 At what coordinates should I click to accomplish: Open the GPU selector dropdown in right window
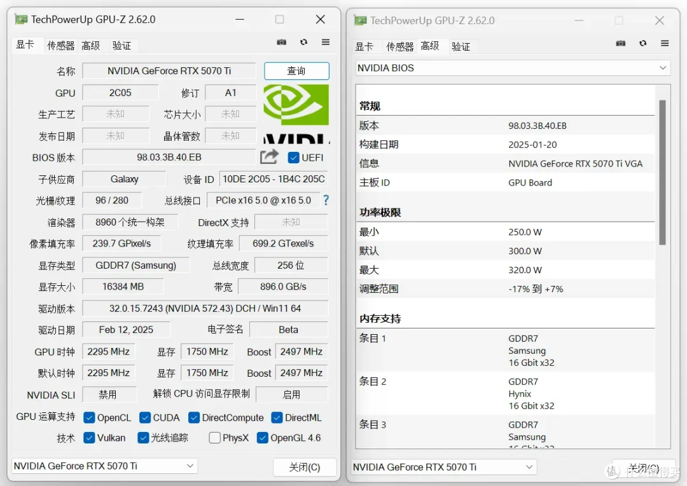pyautogui.click(x=443, y=467)
